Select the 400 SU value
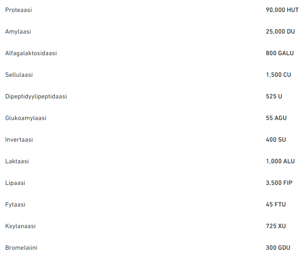Image resolution: width=302 pixels, height=259 pixels. coord(276,140)
